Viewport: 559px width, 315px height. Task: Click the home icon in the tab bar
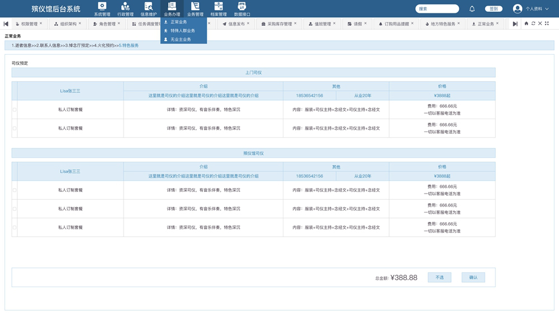[526, 23]
